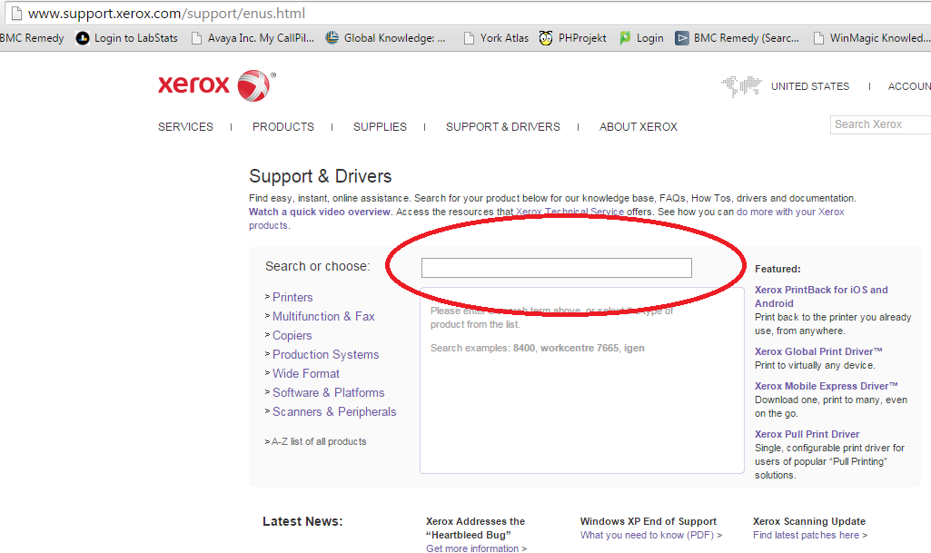Click the Windows XP End of Support headline
The width and height of the screenshot is (931, 553).
click(649, 521)
